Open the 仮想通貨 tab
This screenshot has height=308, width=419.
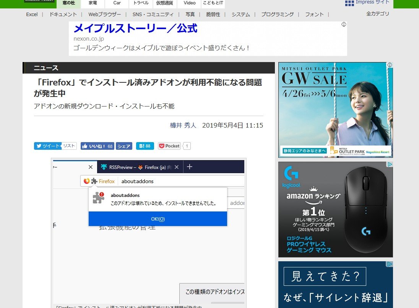pyautogui.click(x=165, y=3)
